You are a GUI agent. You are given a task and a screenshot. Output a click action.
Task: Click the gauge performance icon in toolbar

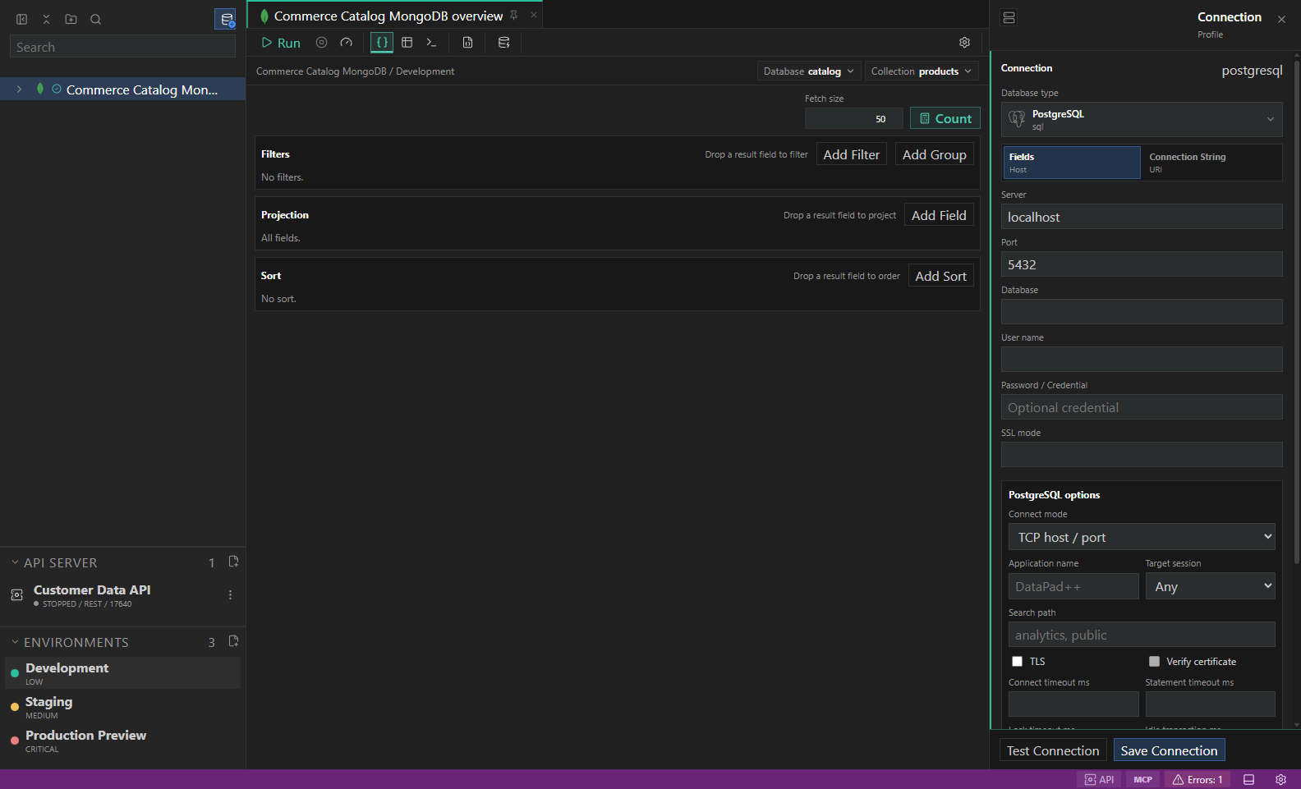tap(347, 43)
